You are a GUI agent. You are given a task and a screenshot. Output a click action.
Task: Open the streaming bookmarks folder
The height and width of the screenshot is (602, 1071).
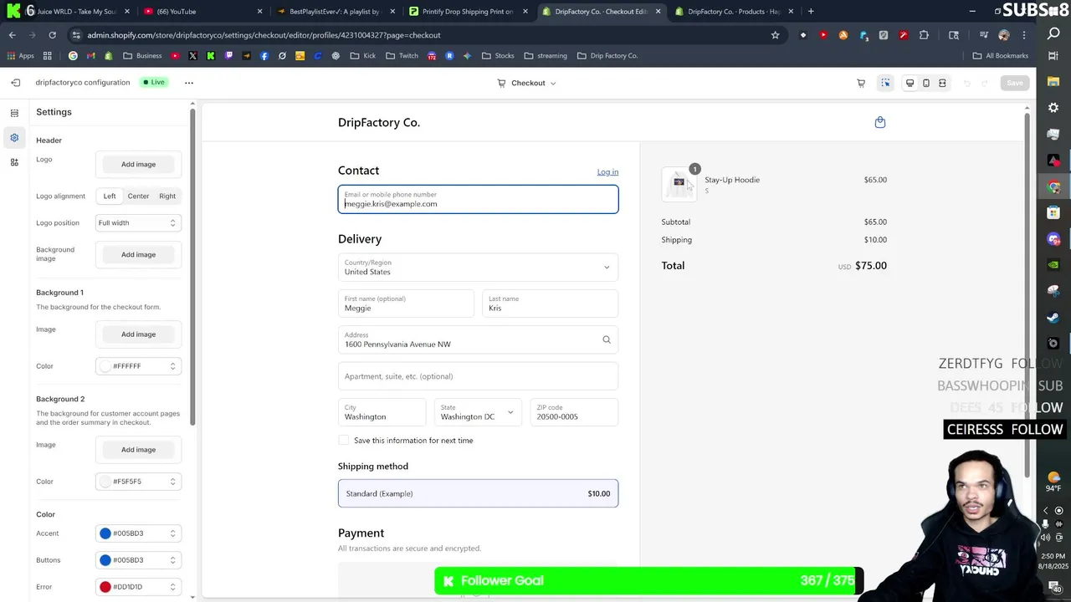(x=546, y=56)
